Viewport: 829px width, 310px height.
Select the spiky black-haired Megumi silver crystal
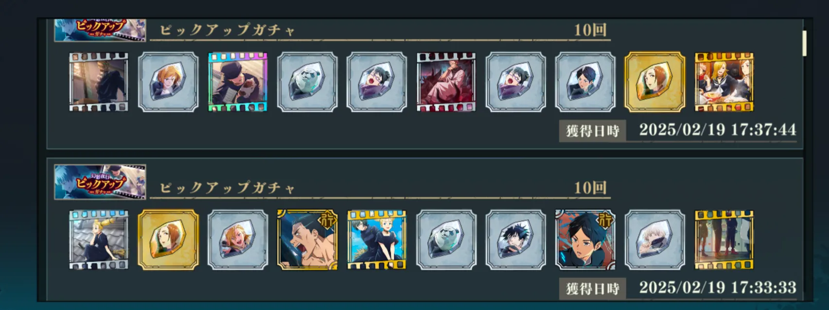515,240
